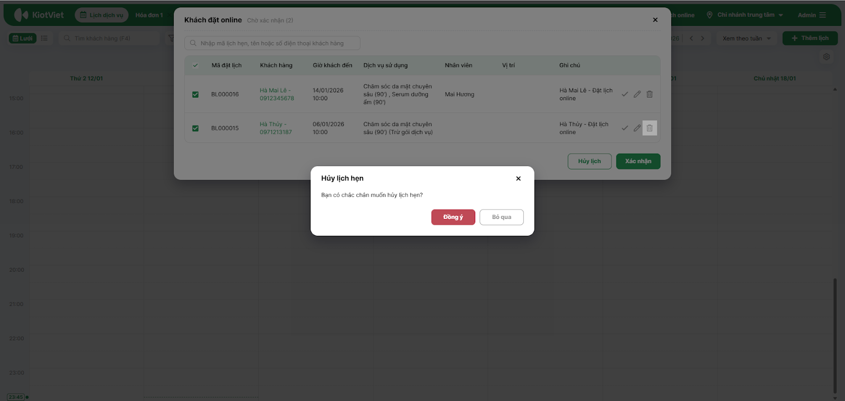
Task: Click booking code BL000016
Action: coord(225,94)
